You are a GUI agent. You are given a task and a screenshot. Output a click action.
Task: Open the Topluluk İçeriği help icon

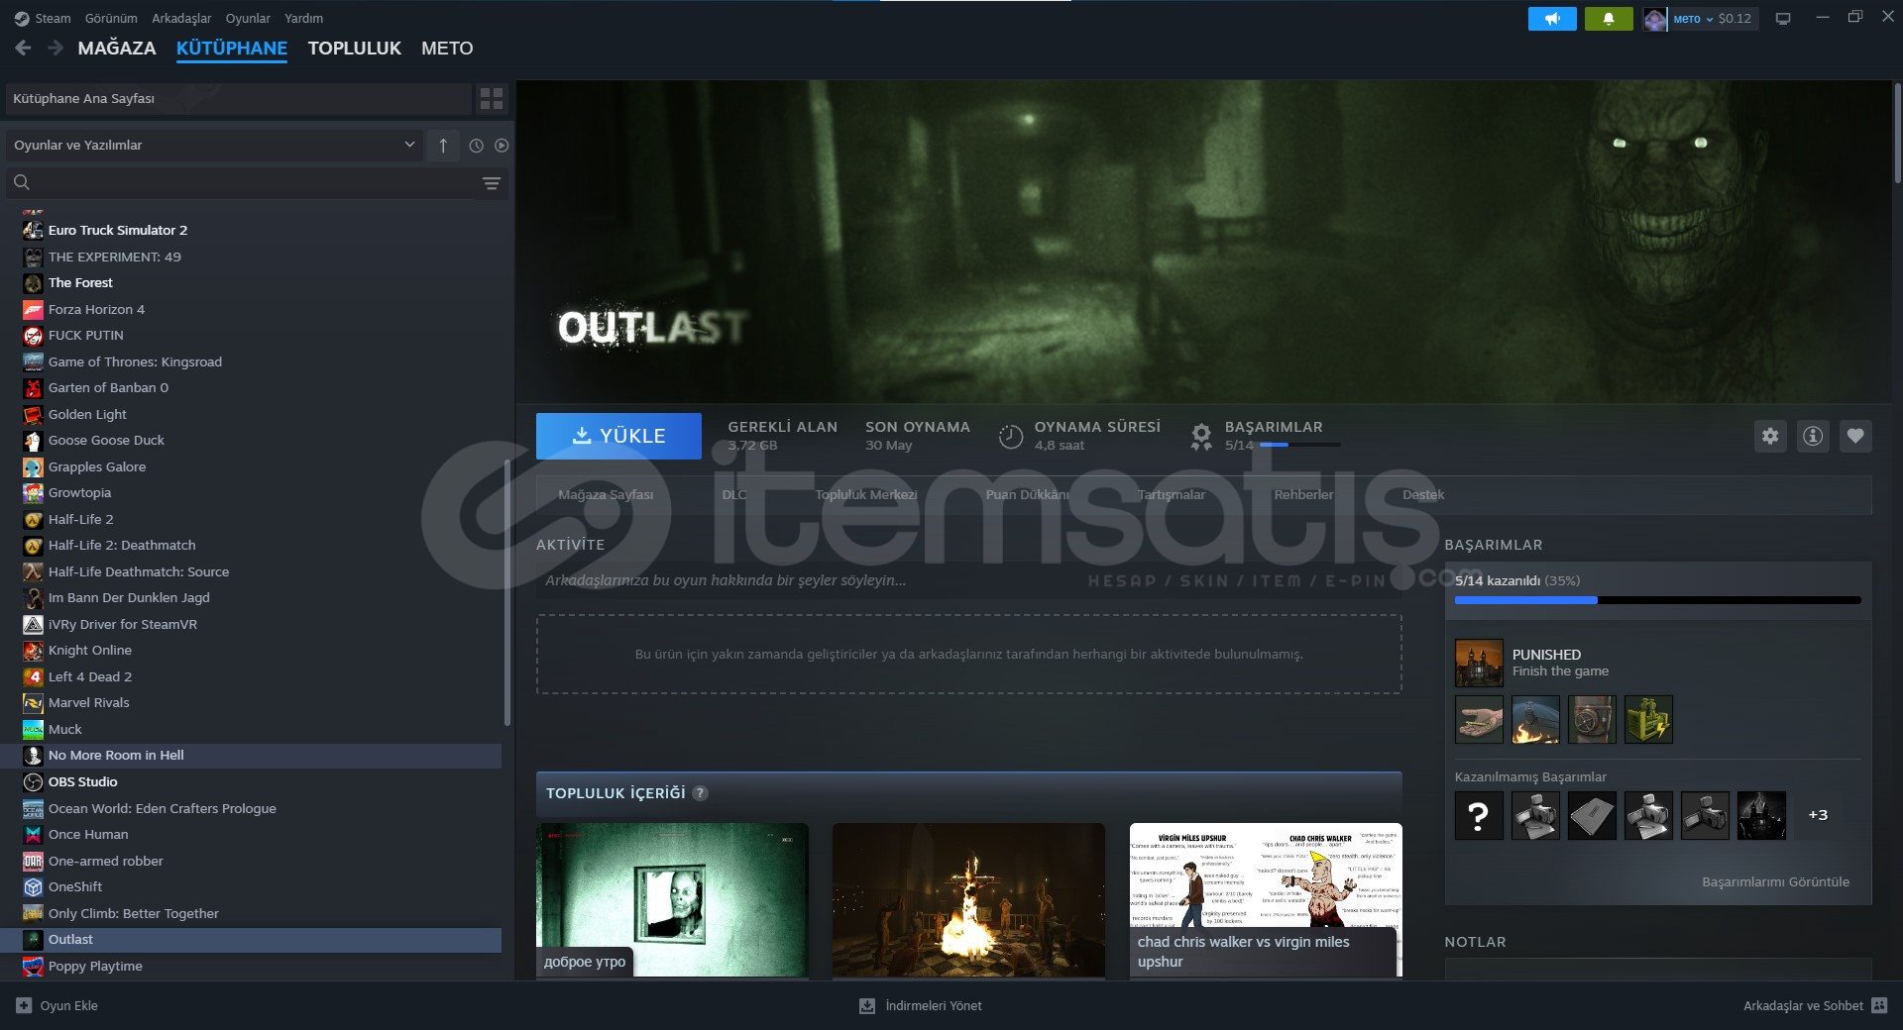(x=700, y=793)
